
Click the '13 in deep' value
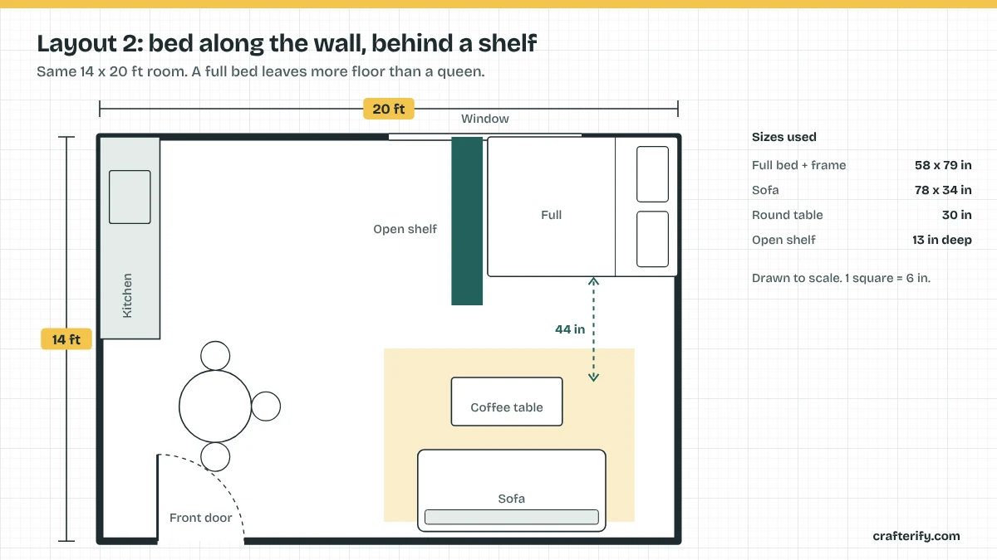click(x=942, y=240)
